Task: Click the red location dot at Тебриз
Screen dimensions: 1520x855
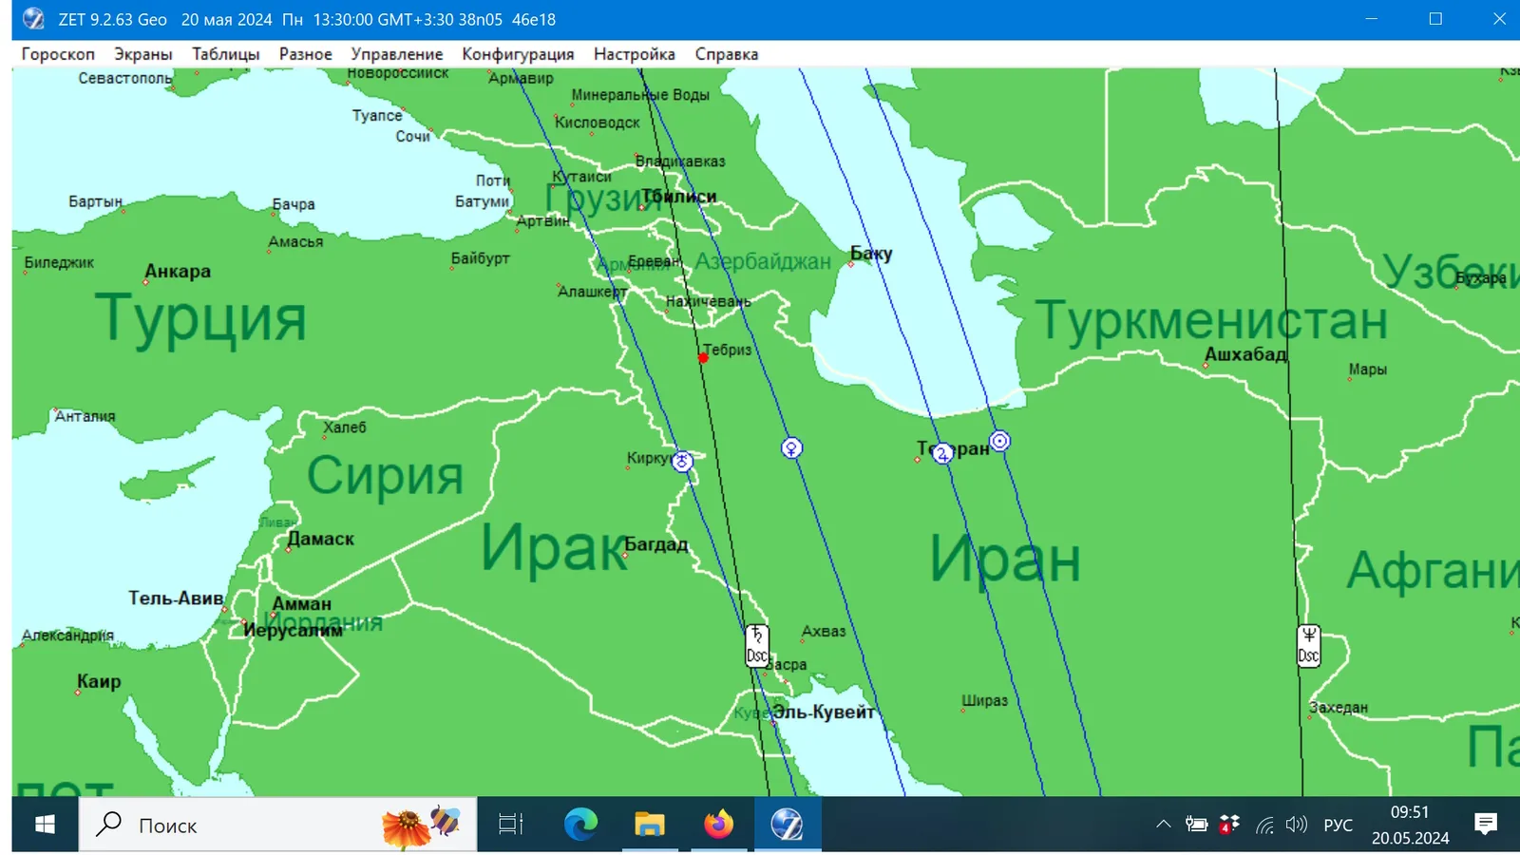Action: coord(703,358)
